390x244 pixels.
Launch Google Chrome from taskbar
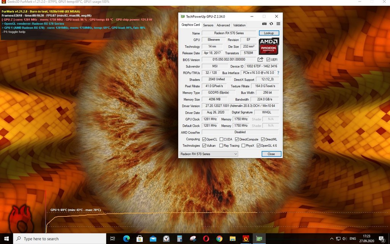click(x=219, y=239)
